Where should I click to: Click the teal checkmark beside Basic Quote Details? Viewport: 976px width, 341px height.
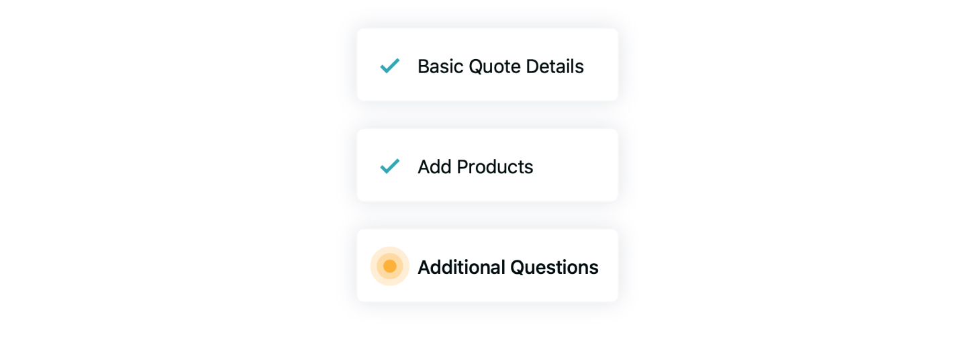click(x=390, y=66)
